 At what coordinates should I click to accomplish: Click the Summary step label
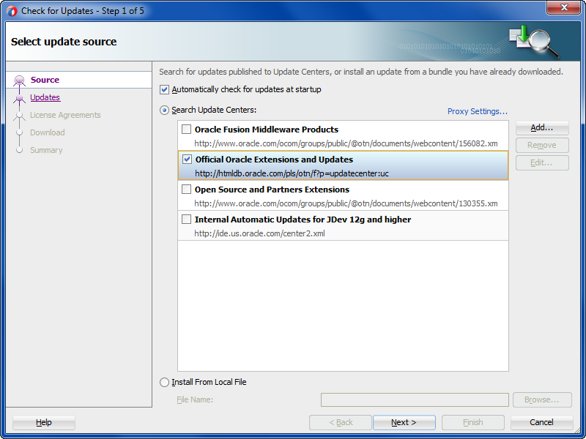coord(46,150)
